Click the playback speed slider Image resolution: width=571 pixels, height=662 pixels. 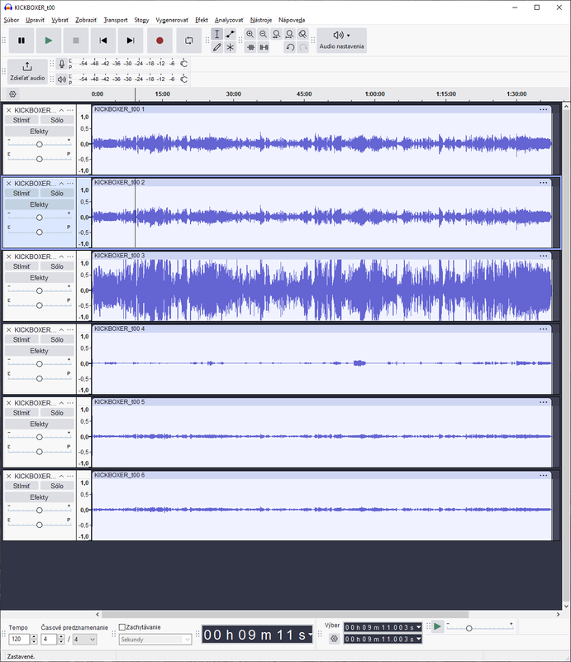point(480,628)
